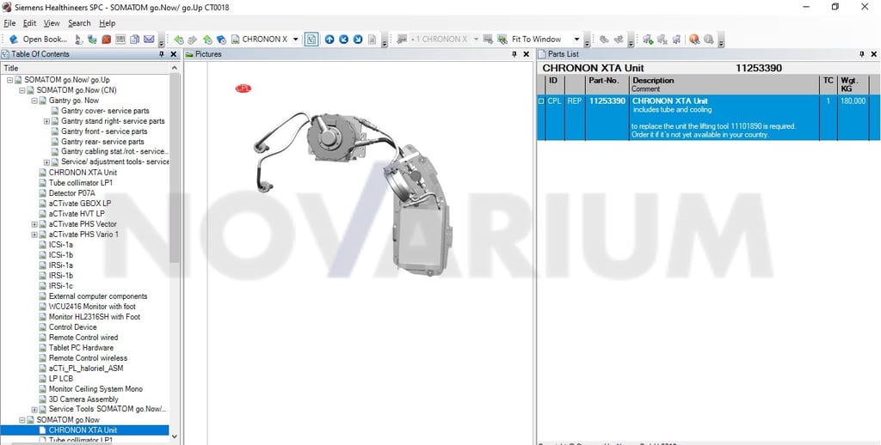881x445 pixels.
Task: Click the blue up arrow navigation icon
Action: 330,40
